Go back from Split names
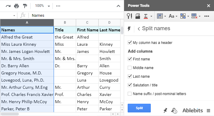Image resolution: width=214 pixels, height=116 pixels. (139, 29)
